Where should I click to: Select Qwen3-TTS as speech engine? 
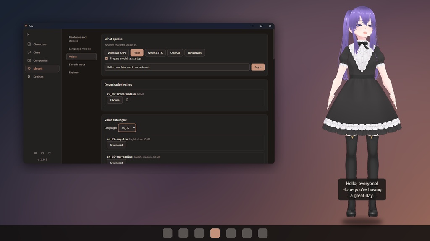coord(155,52)
